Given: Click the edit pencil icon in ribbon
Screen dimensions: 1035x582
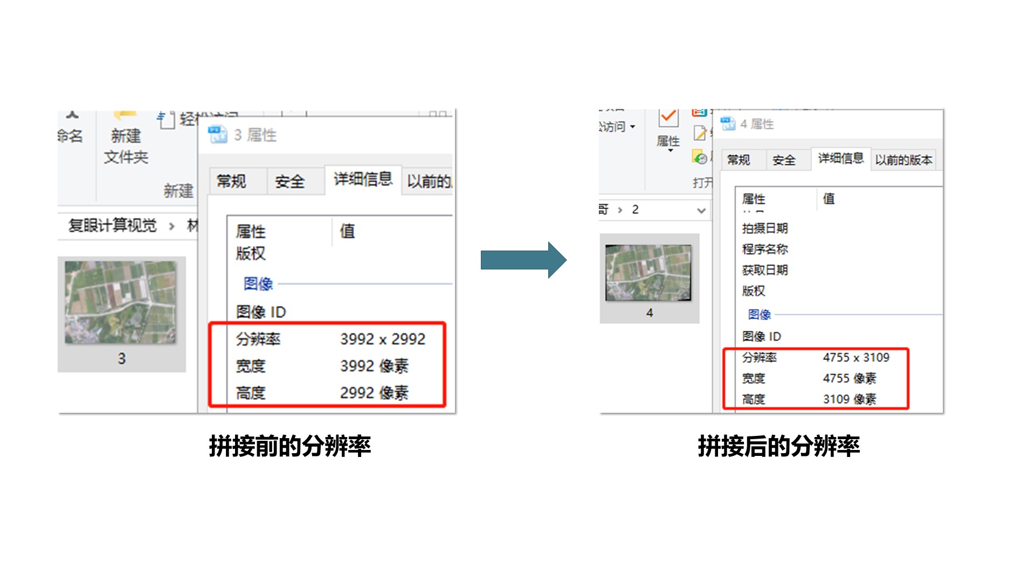Looking at the screenshot, I should point(700,133).
